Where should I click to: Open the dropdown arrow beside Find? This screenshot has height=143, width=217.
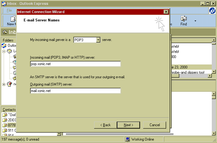pos(195,21)
